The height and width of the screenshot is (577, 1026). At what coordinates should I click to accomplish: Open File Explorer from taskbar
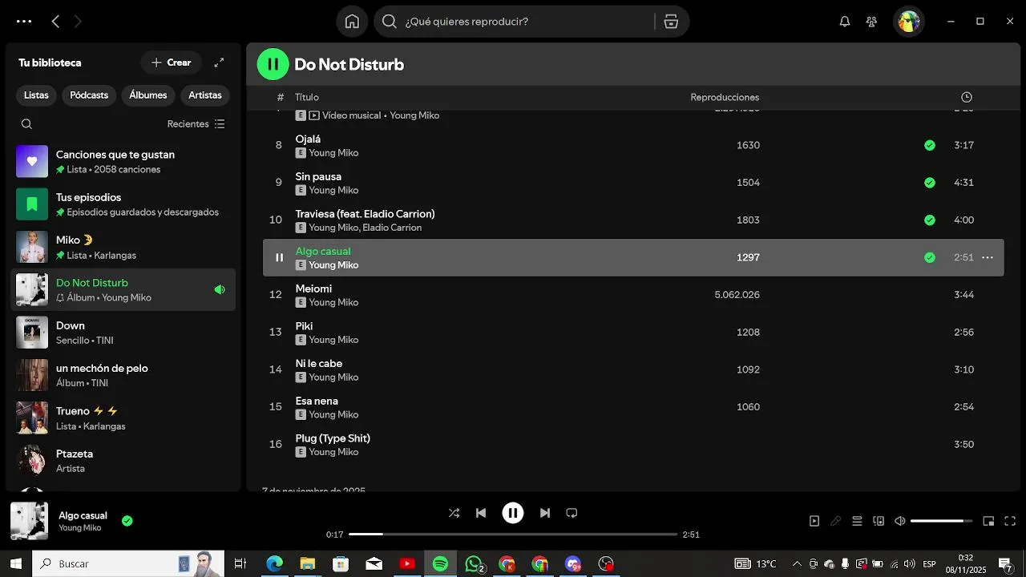pyautogui.click(x=308, y=564)
